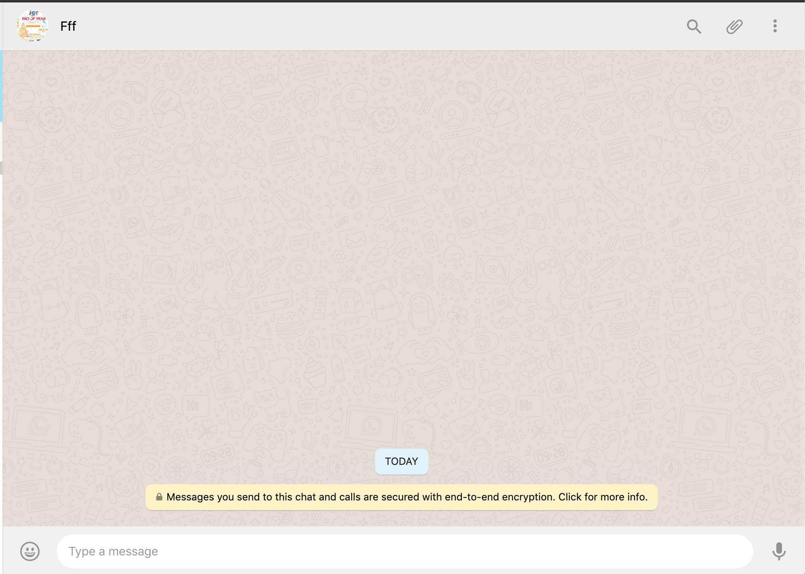This screenshot has height=574, width=805.
Task: Open the Fff profile picture
Action: pyautogui.click(x=33, y=26)
